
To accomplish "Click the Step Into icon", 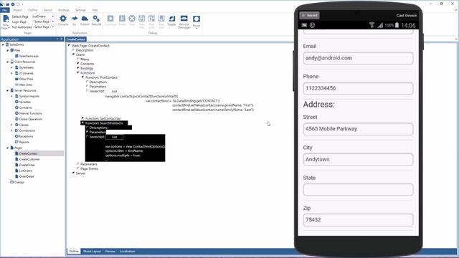I will coord(142,19).
